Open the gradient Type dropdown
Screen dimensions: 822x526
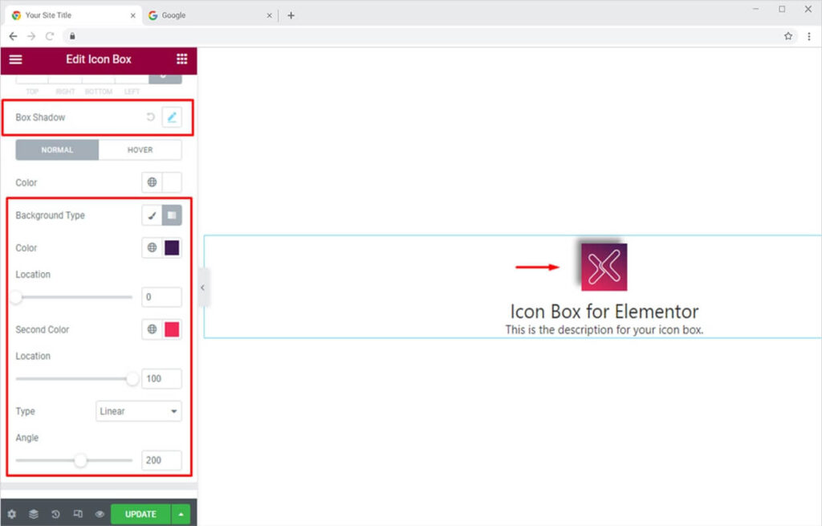point(138,411)
